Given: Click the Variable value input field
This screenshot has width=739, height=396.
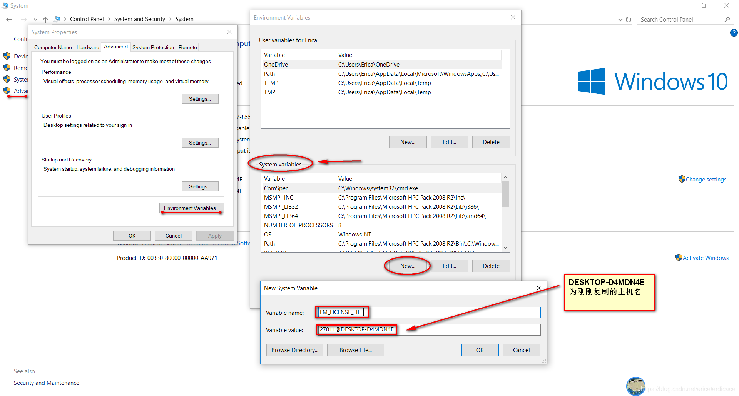Looking at the screenshot, I should click(x=429, y=329).
